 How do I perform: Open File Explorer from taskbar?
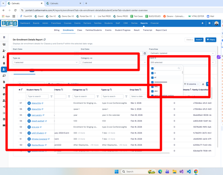tap(174, 171)
